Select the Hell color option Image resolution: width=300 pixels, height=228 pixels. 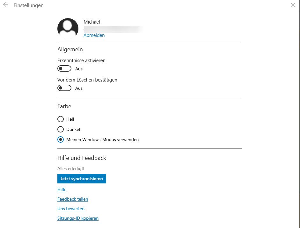click(x=61, y=119)
